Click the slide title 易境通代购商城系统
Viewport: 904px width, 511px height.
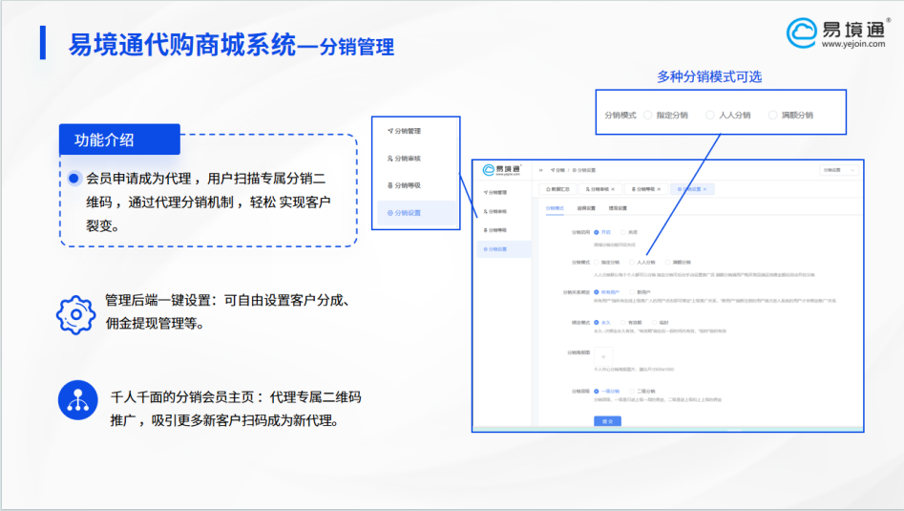(182, 44)
